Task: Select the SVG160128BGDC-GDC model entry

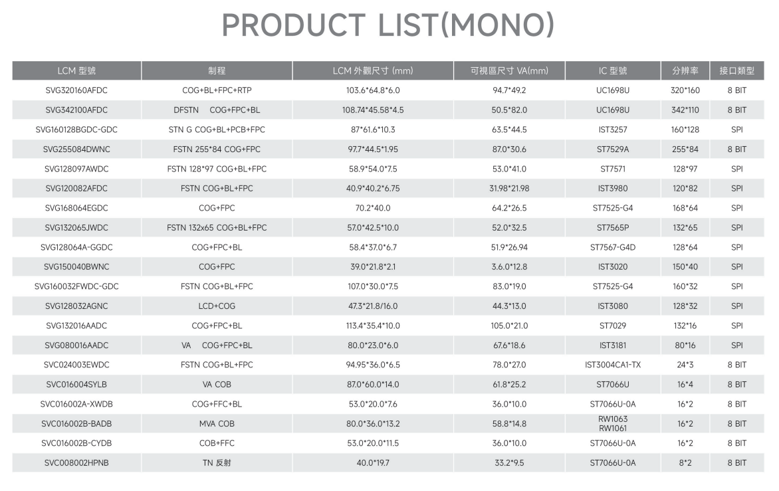Action: [76, 130]
